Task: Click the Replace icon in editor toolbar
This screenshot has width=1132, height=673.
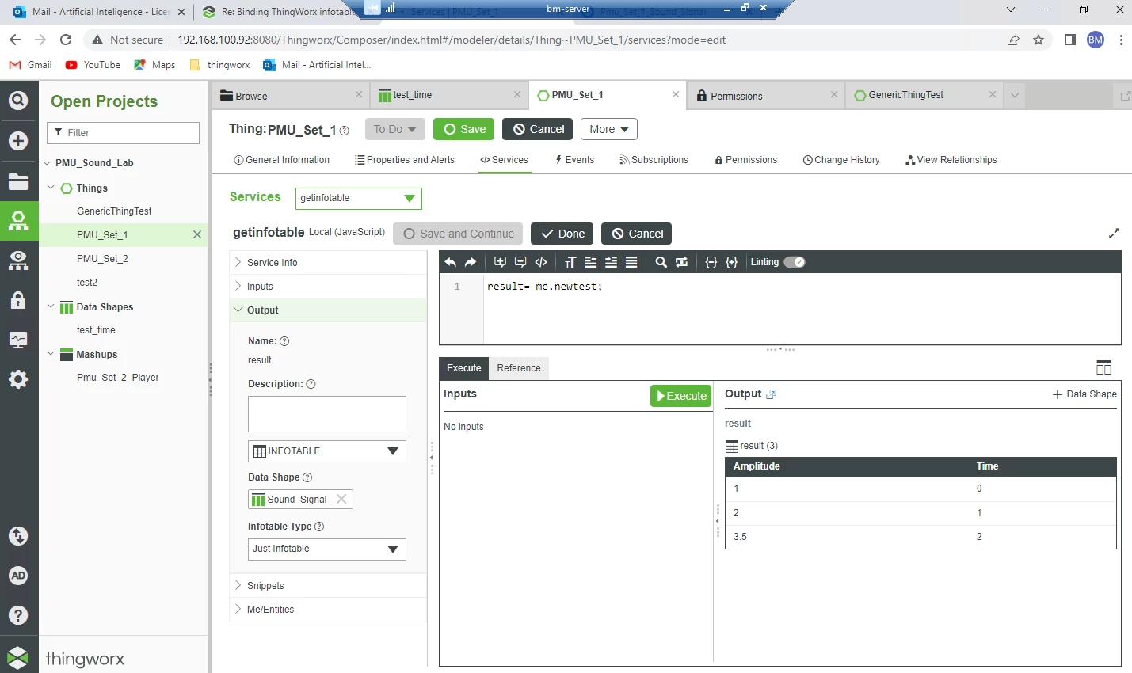Action: (681, 262)
